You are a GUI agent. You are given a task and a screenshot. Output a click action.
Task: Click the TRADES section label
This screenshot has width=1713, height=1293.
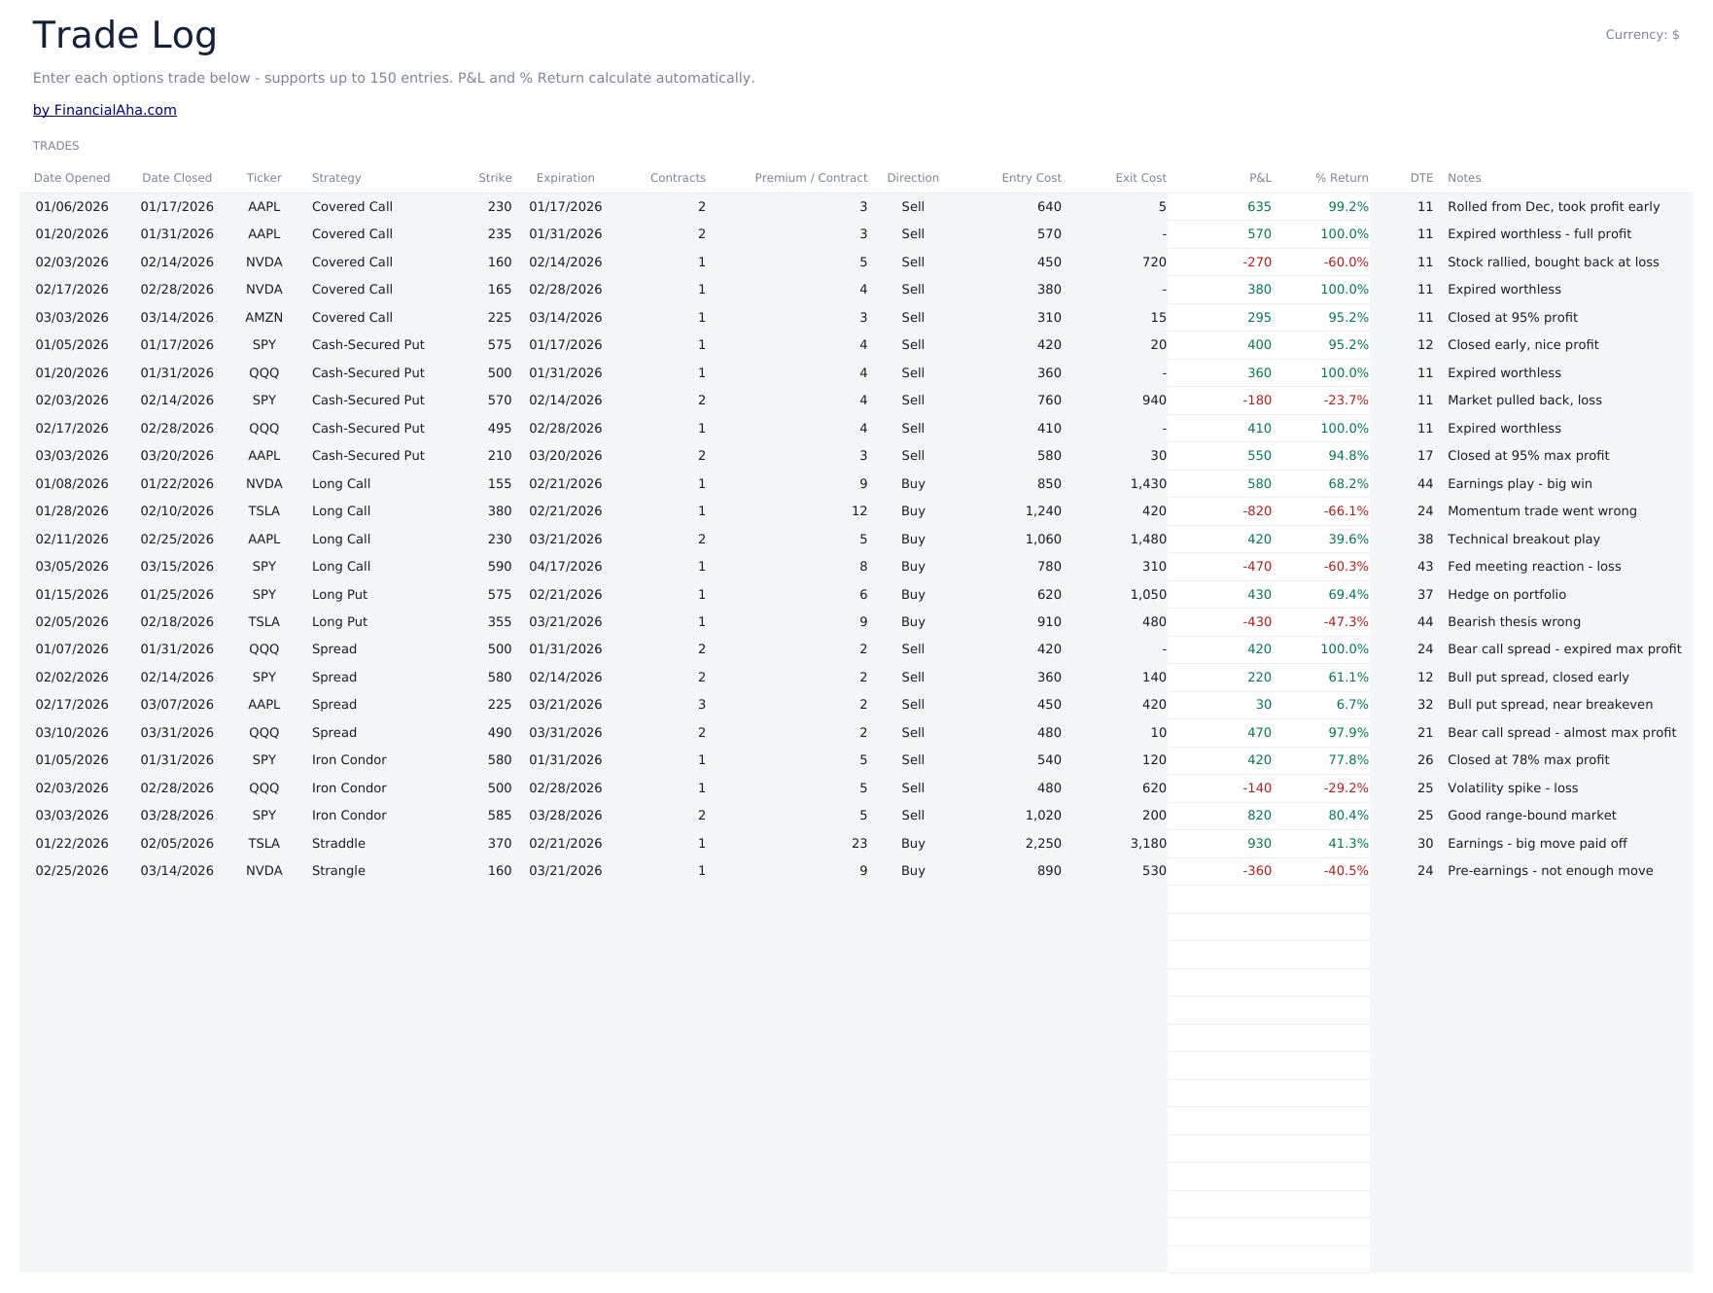(x=56, y=146)
